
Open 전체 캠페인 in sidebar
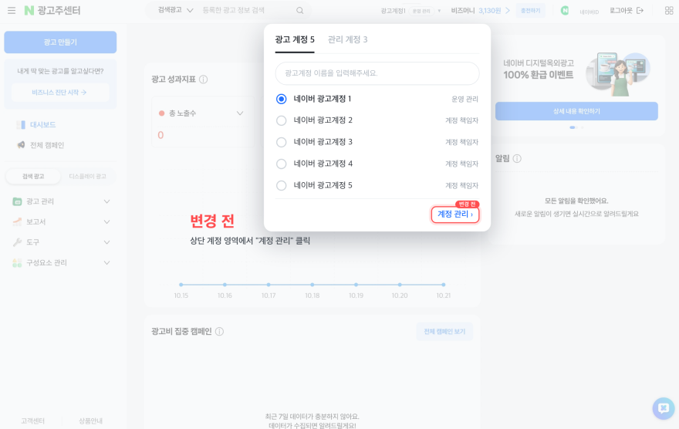click(x=47, y=145)
